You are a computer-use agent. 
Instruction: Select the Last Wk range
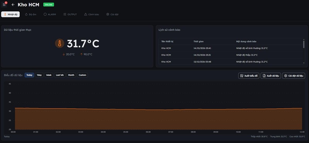[x=60, y=75]
